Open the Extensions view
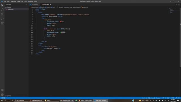The height and width of the screenshot is (102, 181). (2, 23)
